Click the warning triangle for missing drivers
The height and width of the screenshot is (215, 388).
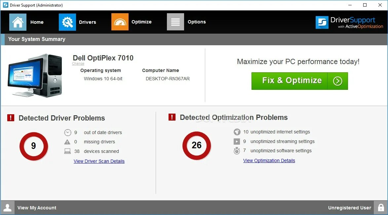point(67,142)
